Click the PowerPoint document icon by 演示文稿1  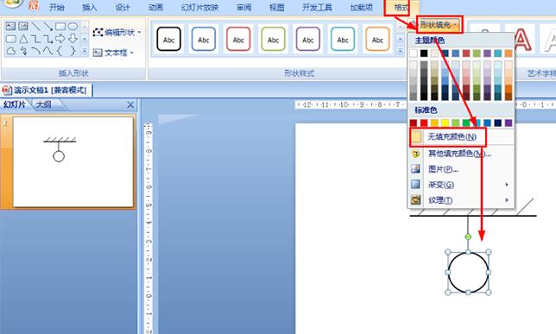[x=7, y=90]
